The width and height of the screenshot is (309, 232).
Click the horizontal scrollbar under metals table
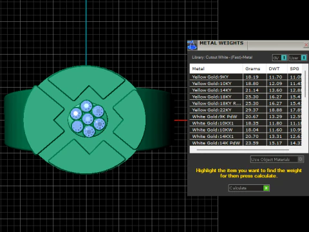[x=243, y=150]
